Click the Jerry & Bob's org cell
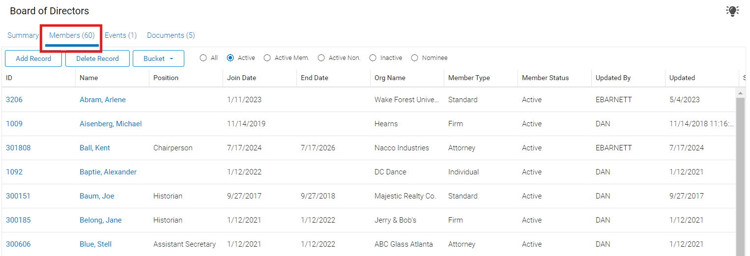The height and width of the screenshot is (256, 750). [395, 220]
